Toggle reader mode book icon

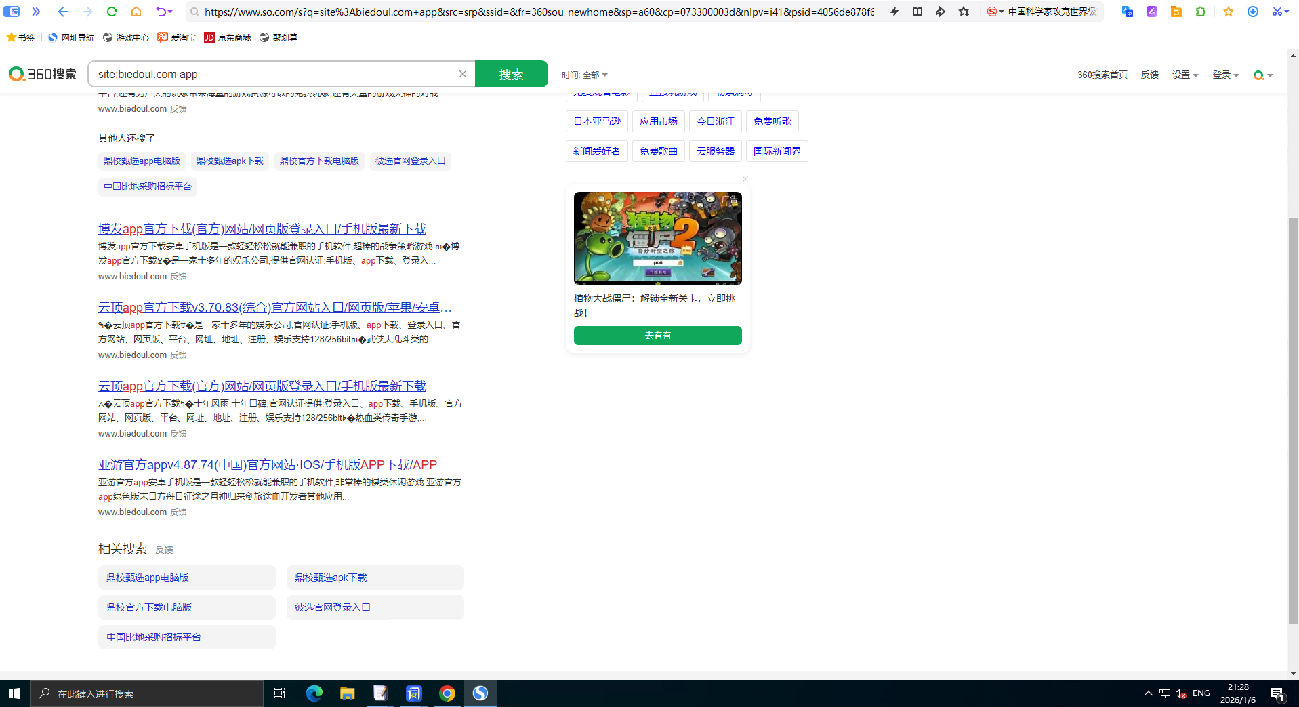click(917, 12)
